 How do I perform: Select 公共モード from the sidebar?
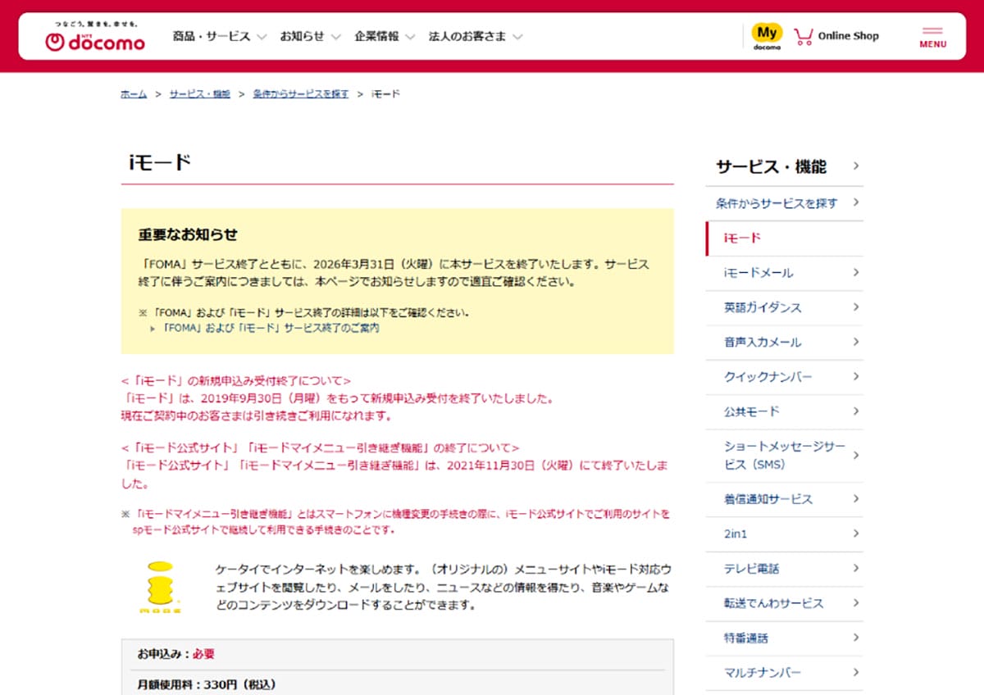753,411
